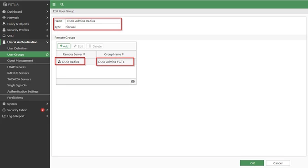Image resolution: width=308 pixels, height=168 pixels.
Task: Click the Security Profiles lock icon
Action: coord(4,30)
